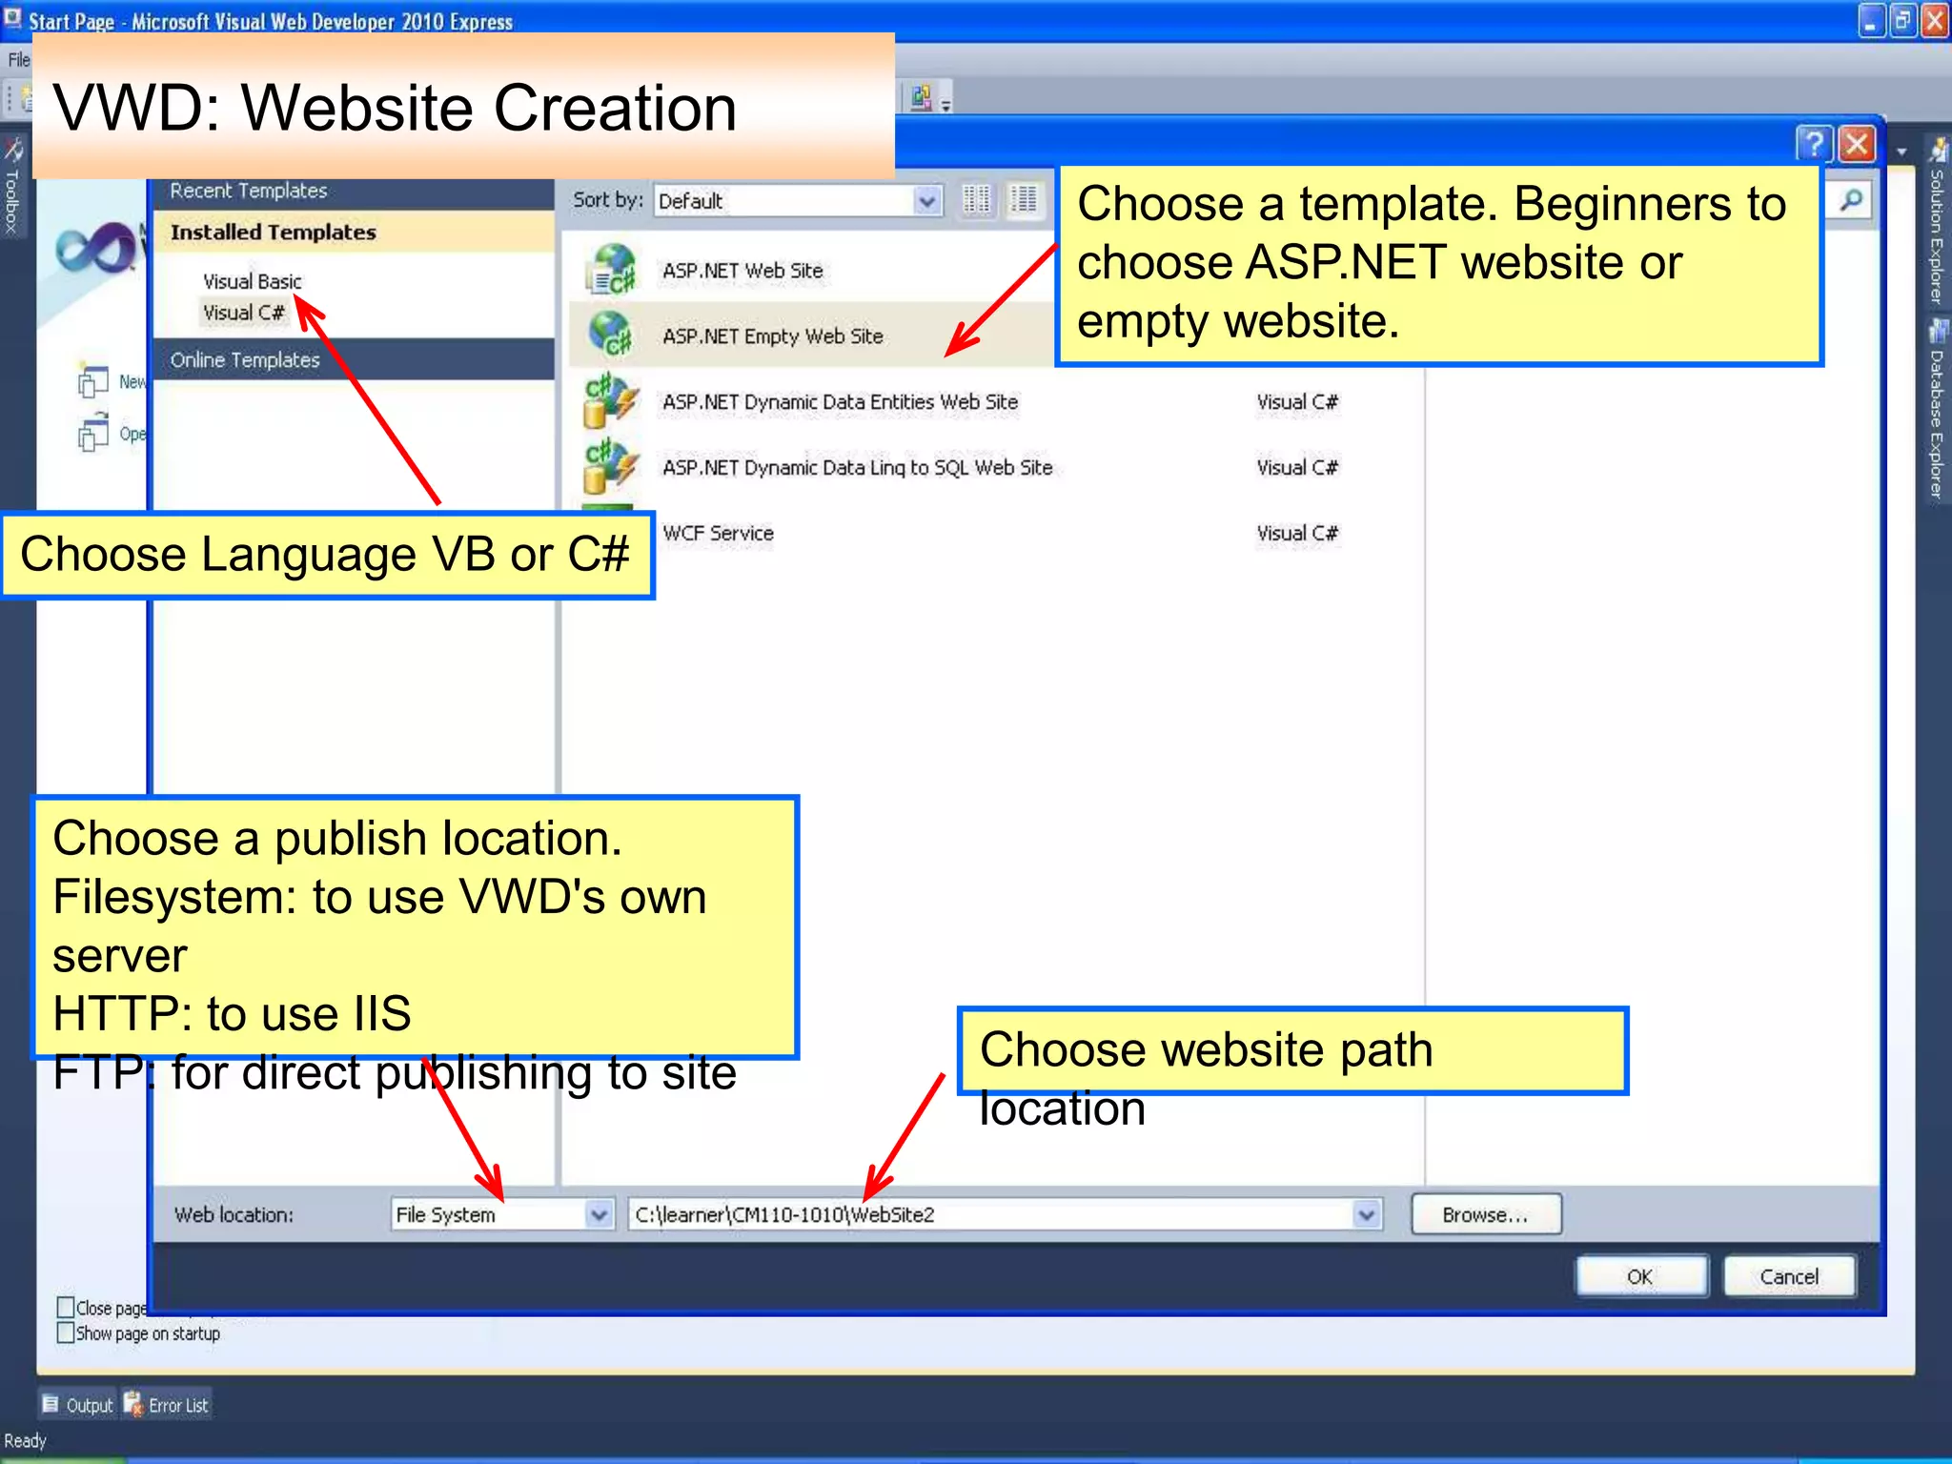Open the Output panel tab
The width and height of the screenshot is (1952, 1464).
(78, 1405)
